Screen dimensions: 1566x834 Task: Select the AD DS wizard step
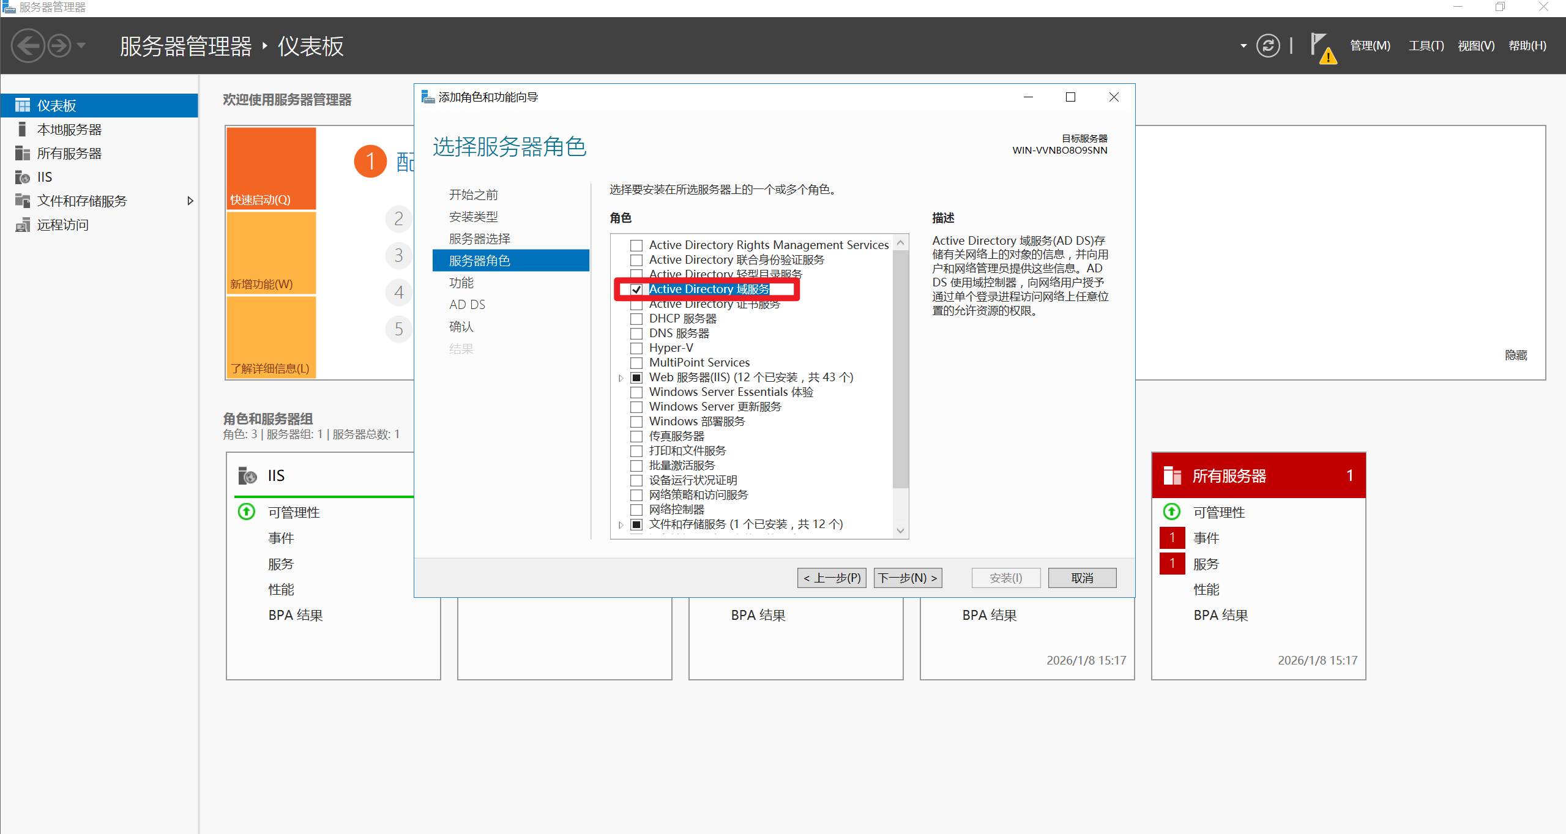(467, 305)
